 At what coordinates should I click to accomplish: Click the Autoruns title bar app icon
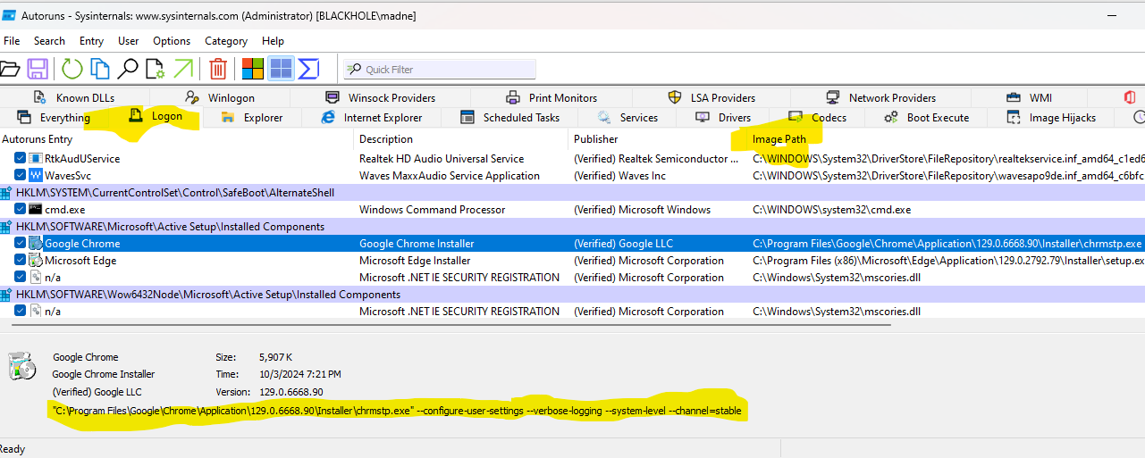[x=11, y=15]
